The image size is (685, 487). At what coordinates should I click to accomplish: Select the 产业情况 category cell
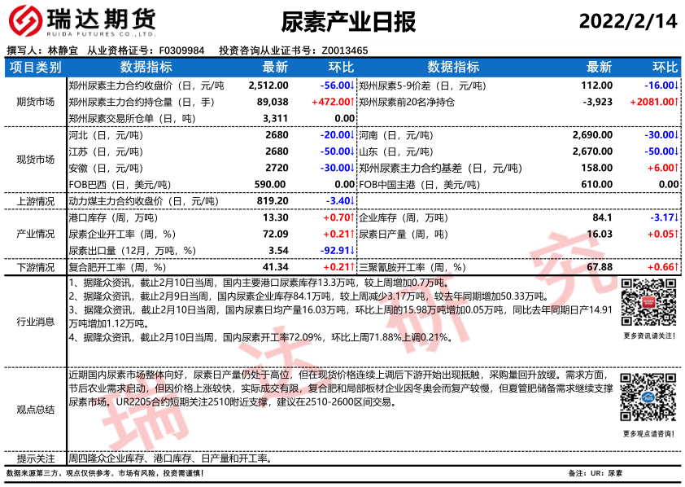point(35,234)
